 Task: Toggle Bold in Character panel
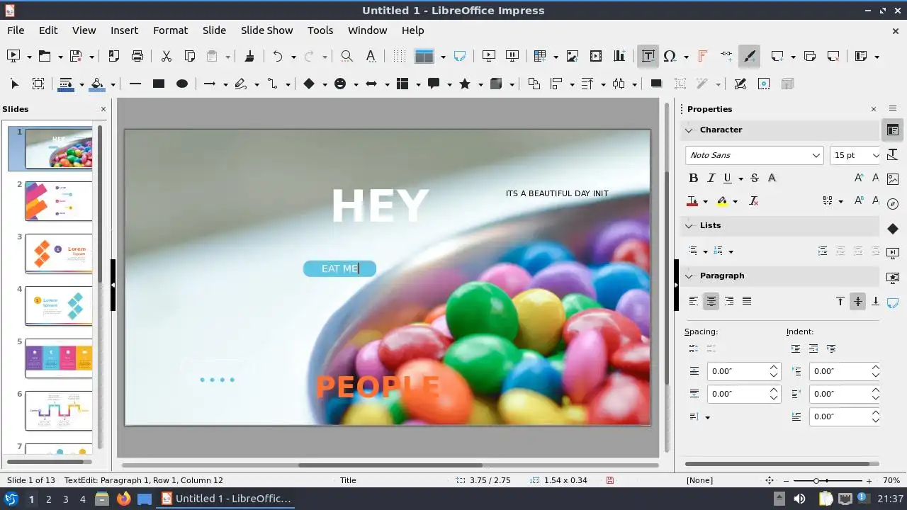(x=694, y=178)
